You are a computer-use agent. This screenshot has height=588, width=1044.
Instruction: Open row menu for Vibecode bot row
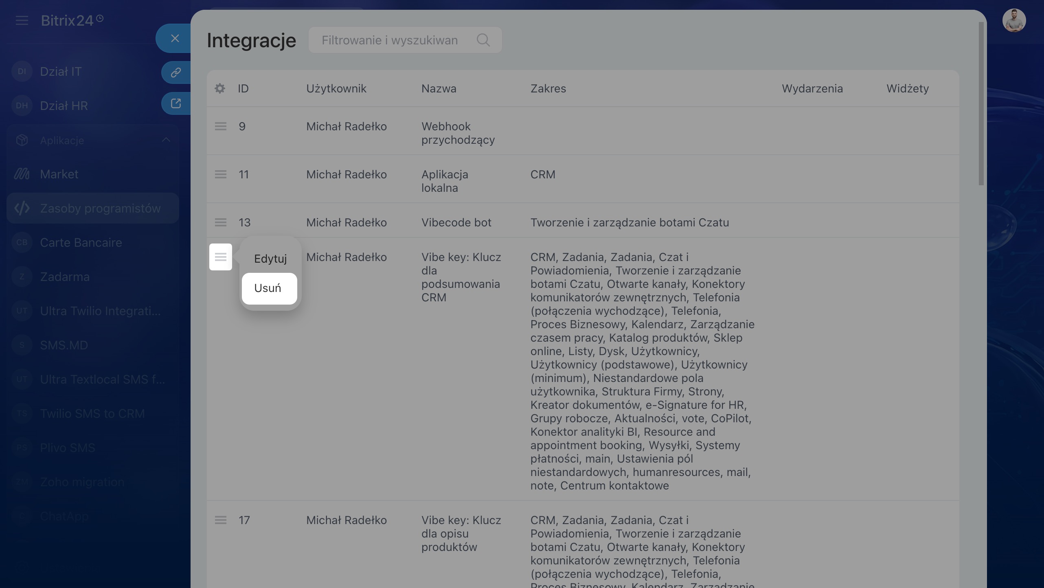221,222
